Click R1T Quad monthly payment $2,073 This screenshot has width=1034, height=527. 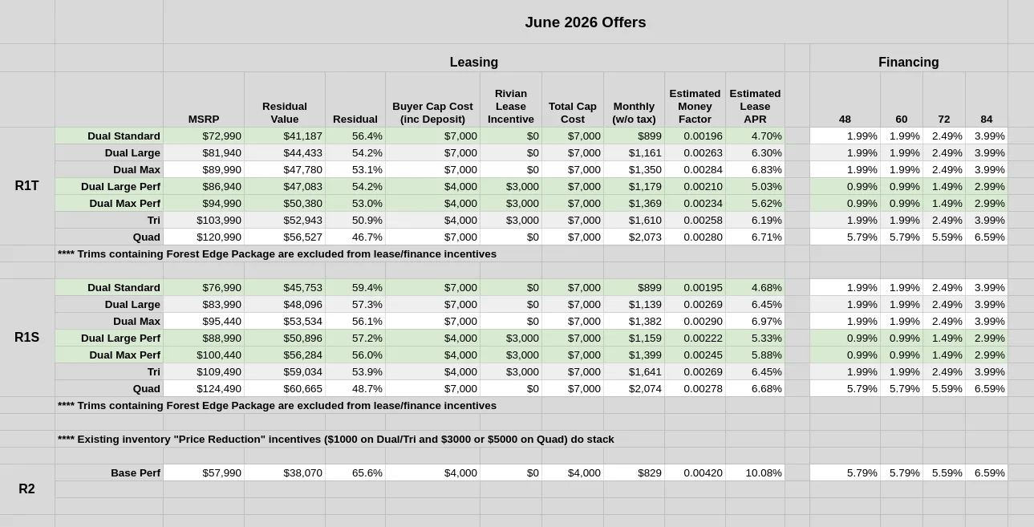pyautogui.click(x=634, y=237)
